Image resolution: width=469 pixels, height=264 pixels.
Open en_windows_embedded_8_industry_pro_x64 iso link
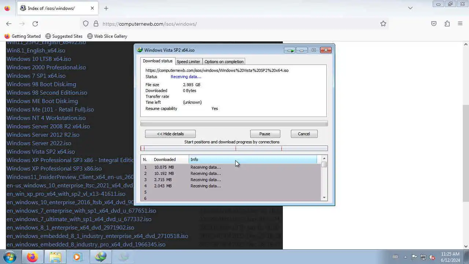click(86, 245)
